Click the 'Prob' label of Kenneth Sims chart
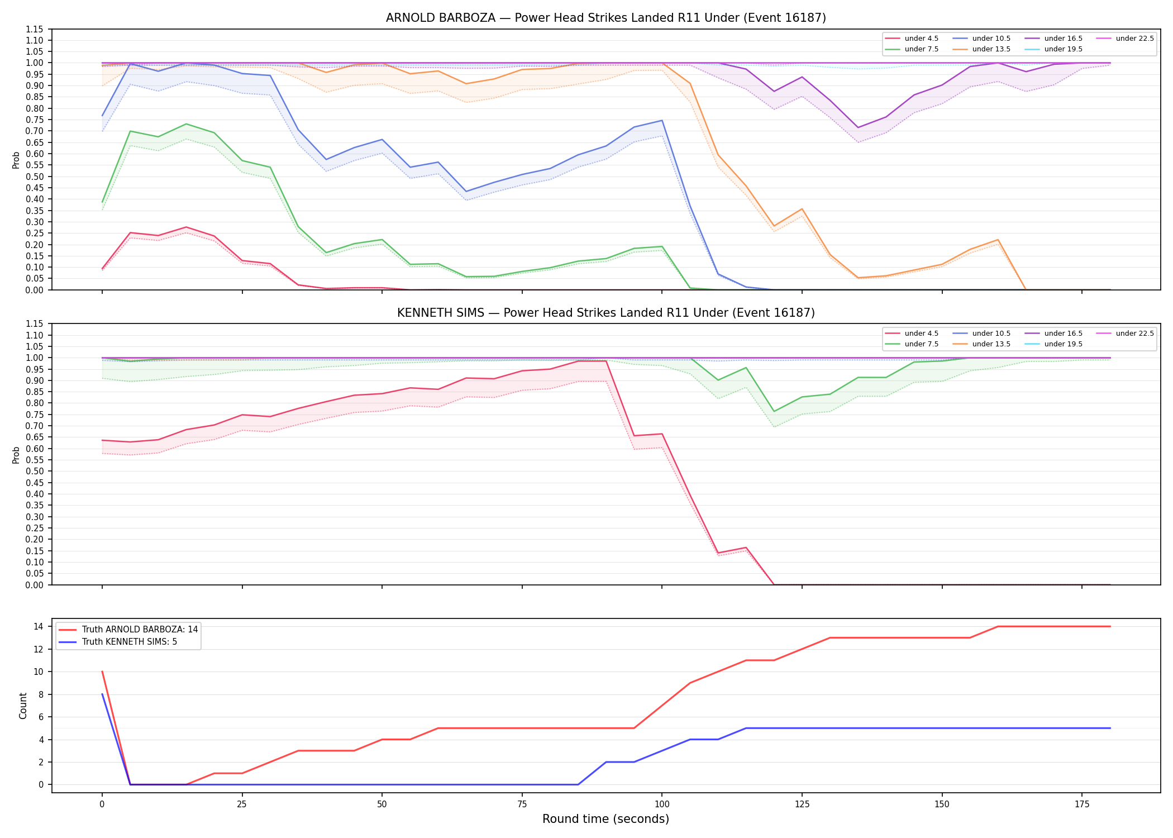Image resolution: width=1173 pixels, height=838 pixels. [x=16, y=455]
